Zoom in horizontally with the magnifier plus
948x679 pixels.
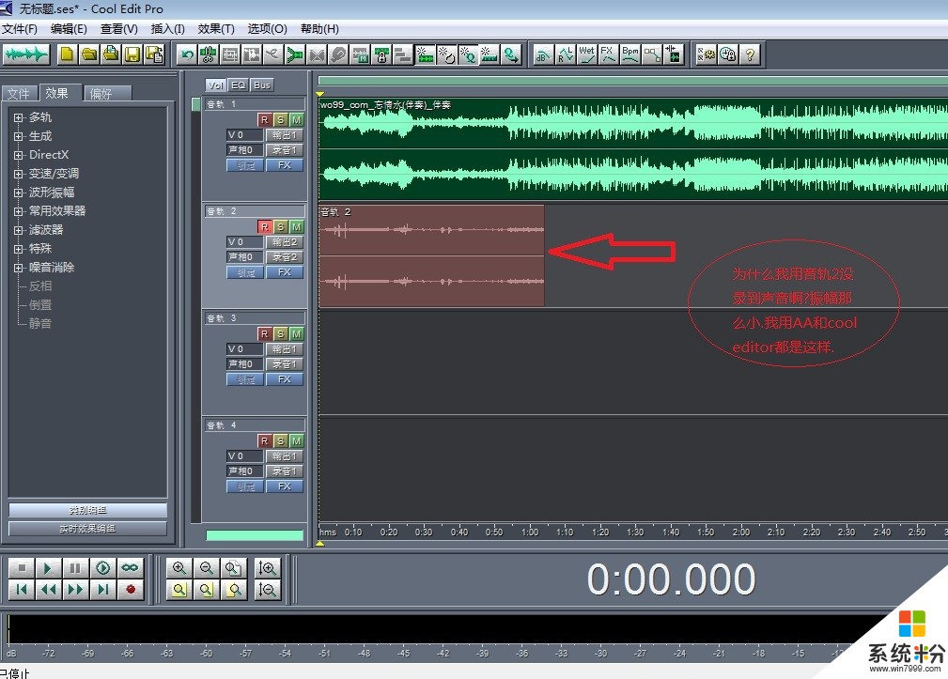(x=179, y=568)
